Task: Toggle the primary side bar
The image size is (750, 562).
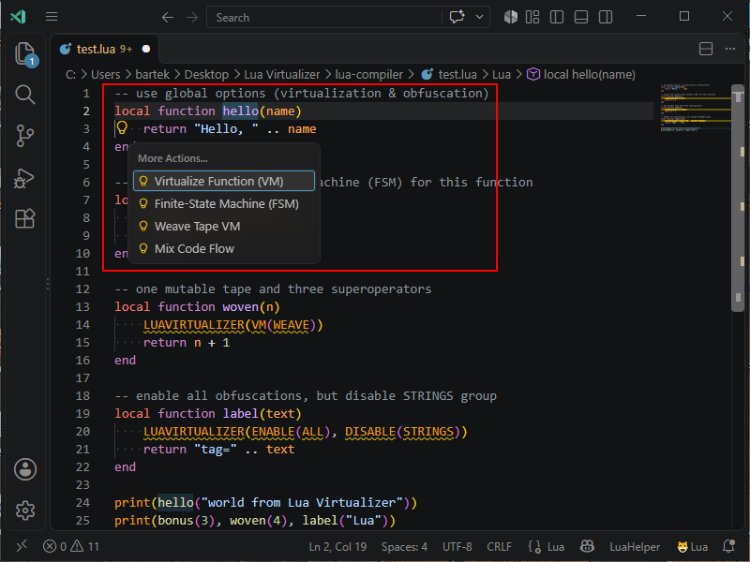Action: [557, 17]
